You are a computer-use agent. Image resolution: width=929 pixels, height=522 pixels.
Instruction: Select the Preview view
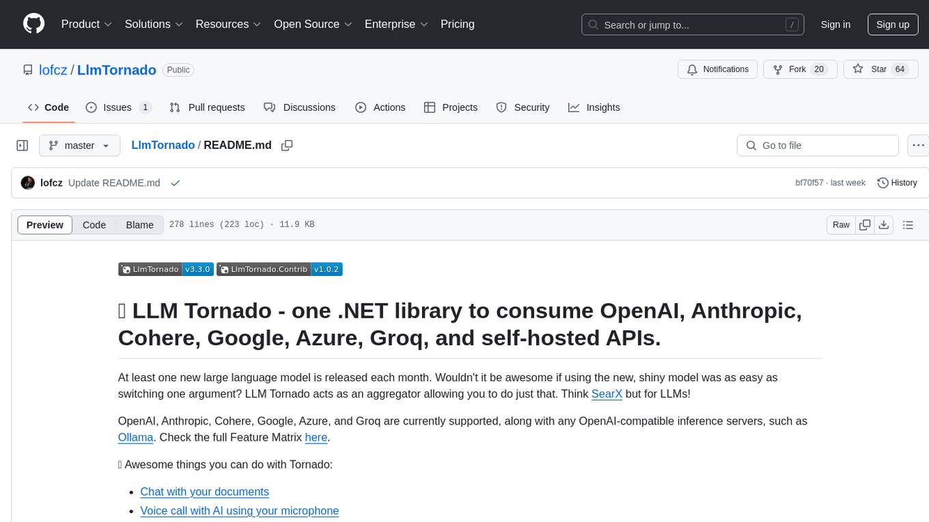(45, 225)
